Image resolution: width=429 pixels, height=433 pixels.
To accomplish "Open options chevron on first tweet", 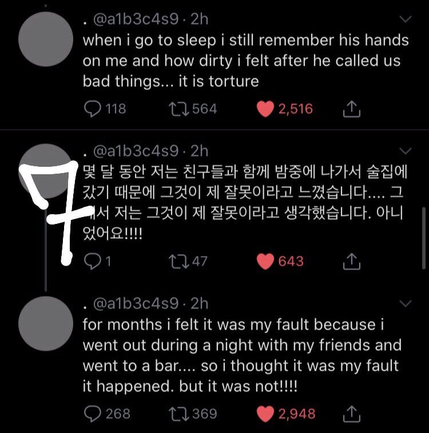I will click(406, 19).
